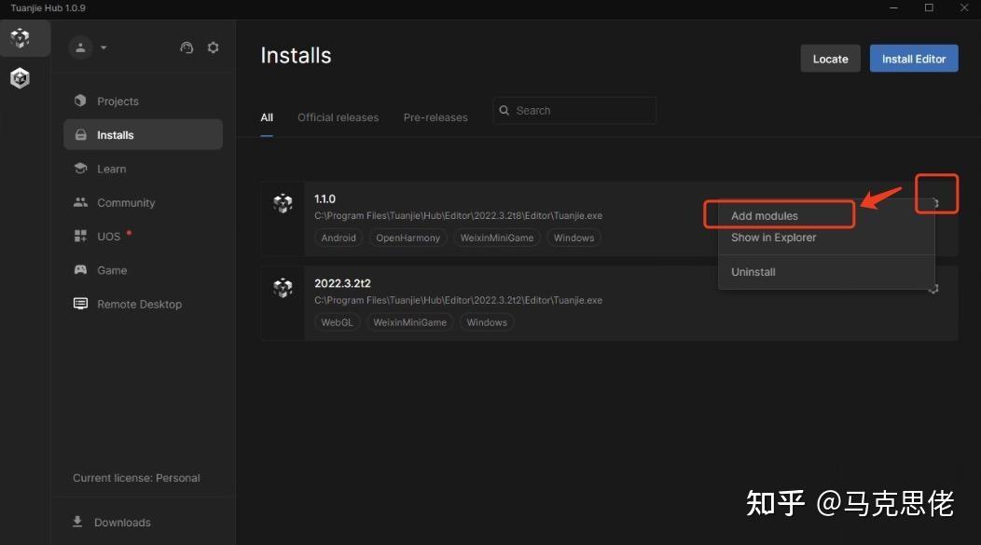Click the support headset icon
This screenshot has height=545, width=981.
(x=187, y=47)
